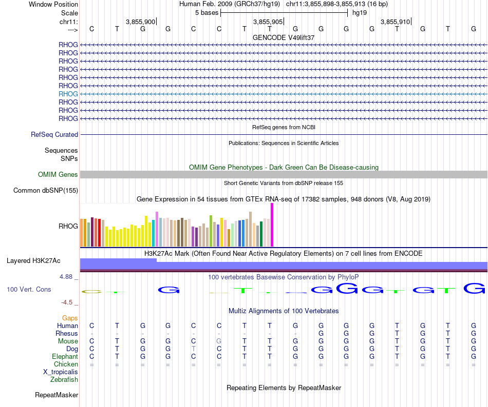This screenshot has height=407, width=488.
Task: Click the Scale ruler label
Action: coord(69,13)
